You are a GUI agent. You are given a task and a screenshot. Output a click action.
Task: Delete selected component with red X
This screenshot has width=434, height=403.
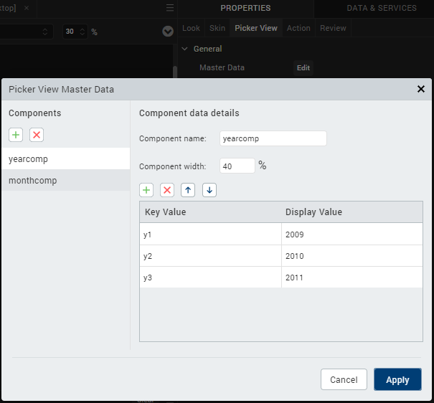click(37, 135)
